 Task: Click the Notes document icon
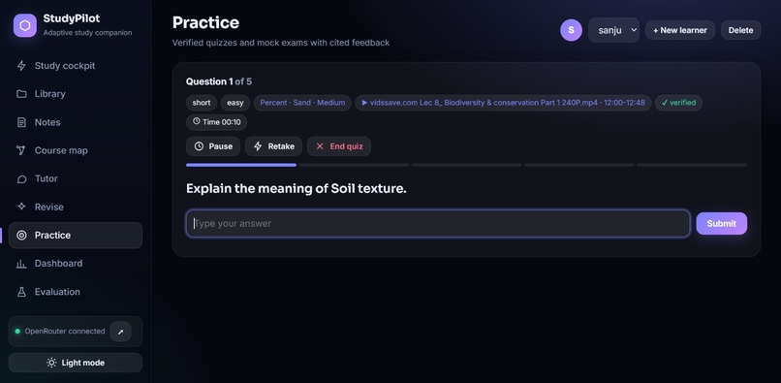coord(21,122)
